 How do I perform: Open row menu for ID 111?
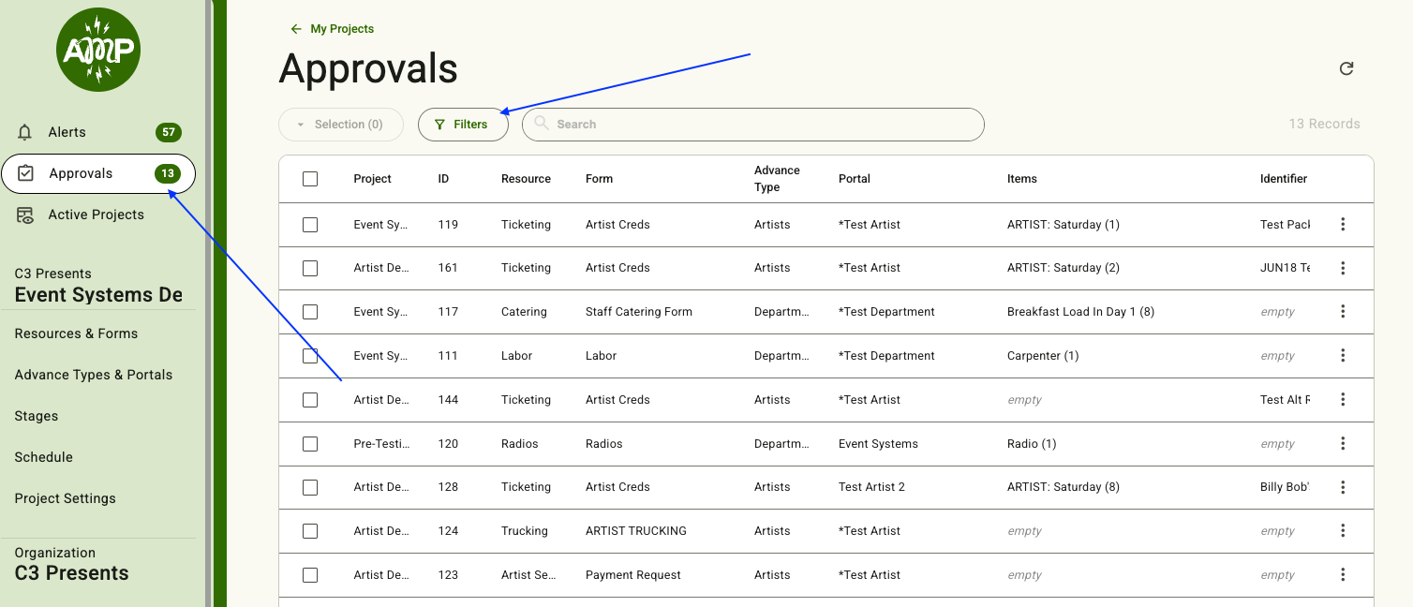pos(1343,356)
